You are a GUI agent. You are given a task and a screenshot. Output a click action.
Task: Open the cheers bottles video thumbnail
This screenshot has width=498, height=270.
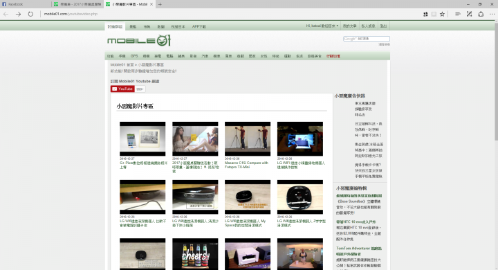click(x=195, y=254)
